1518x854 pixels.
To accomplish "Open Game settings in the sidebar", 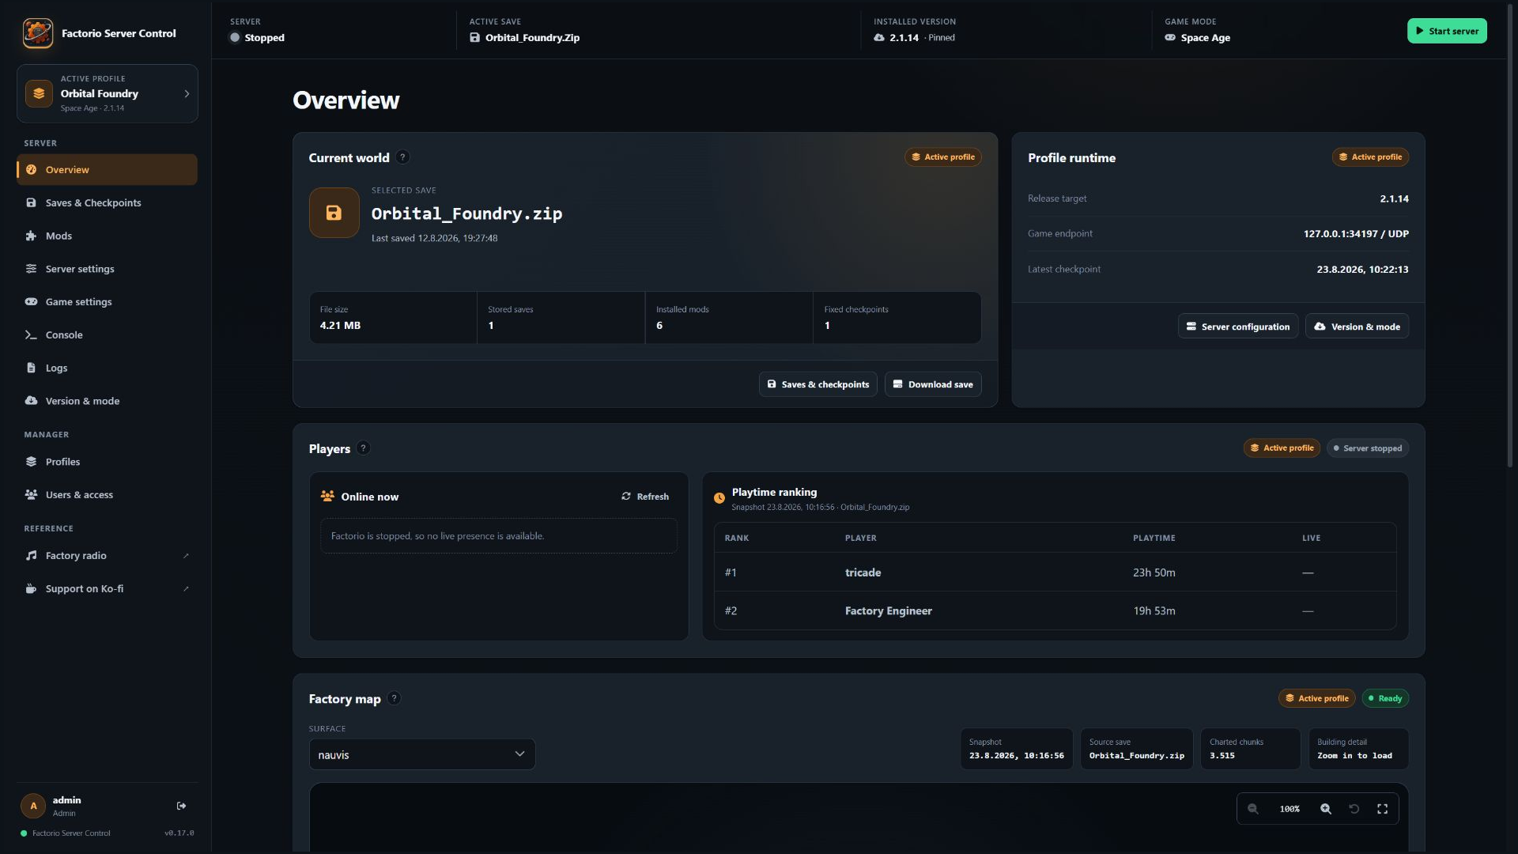I will tap(108, 302).
